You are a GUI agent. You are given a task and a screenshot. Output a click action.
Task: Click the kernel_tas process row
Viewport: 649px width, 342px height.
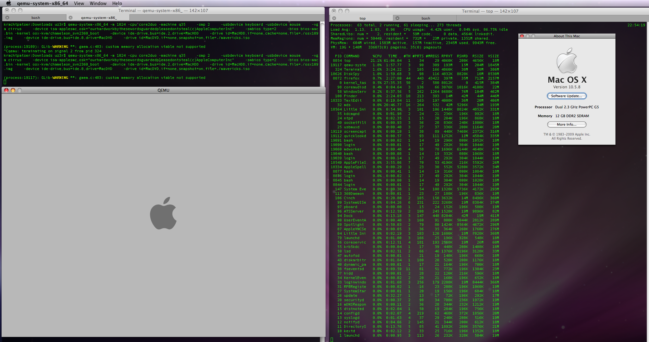pos(415,83)
